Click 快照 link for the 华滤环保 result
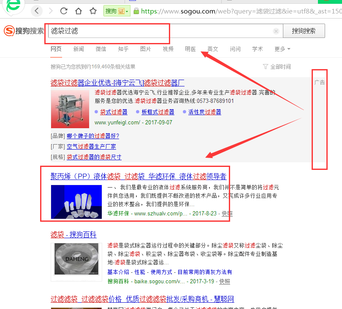Viewport: 342px width, 309px height. click(227, 213)
